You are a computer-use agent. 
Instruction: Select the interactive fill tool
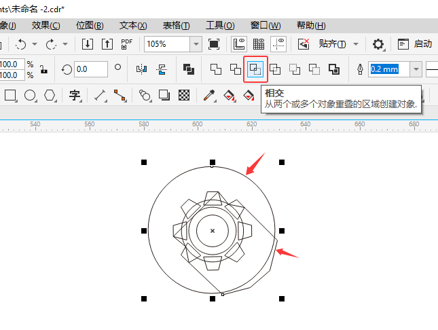click(229, 96)
